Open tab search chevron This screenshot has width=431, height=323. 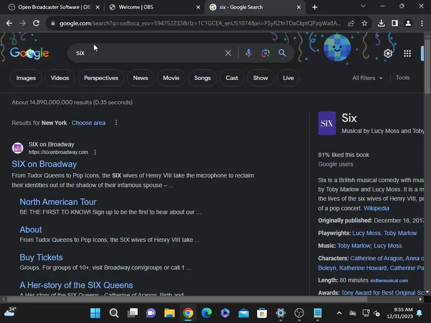point(363,6)
